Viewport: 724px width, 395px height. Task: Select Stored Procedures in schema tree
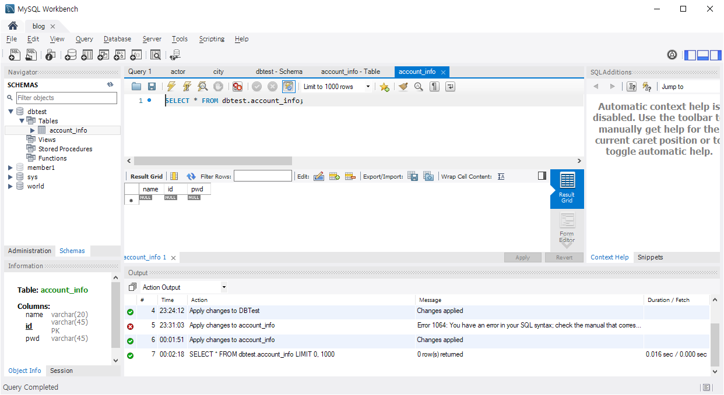click(65, 149)
